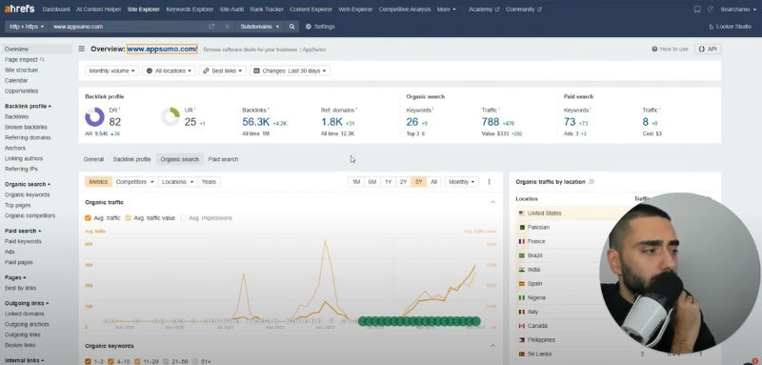Open the All locations dropdown
This screenshot has width=762, height=365.
click(x=169, y=71)
